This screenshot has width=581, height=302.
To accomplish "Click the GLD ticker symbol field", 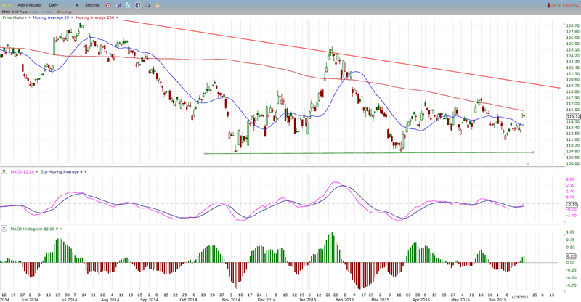I will 7,4.
